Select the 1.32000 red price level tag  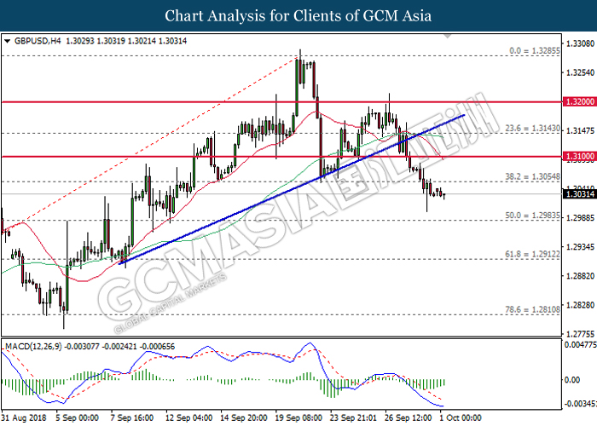[579, 101]
